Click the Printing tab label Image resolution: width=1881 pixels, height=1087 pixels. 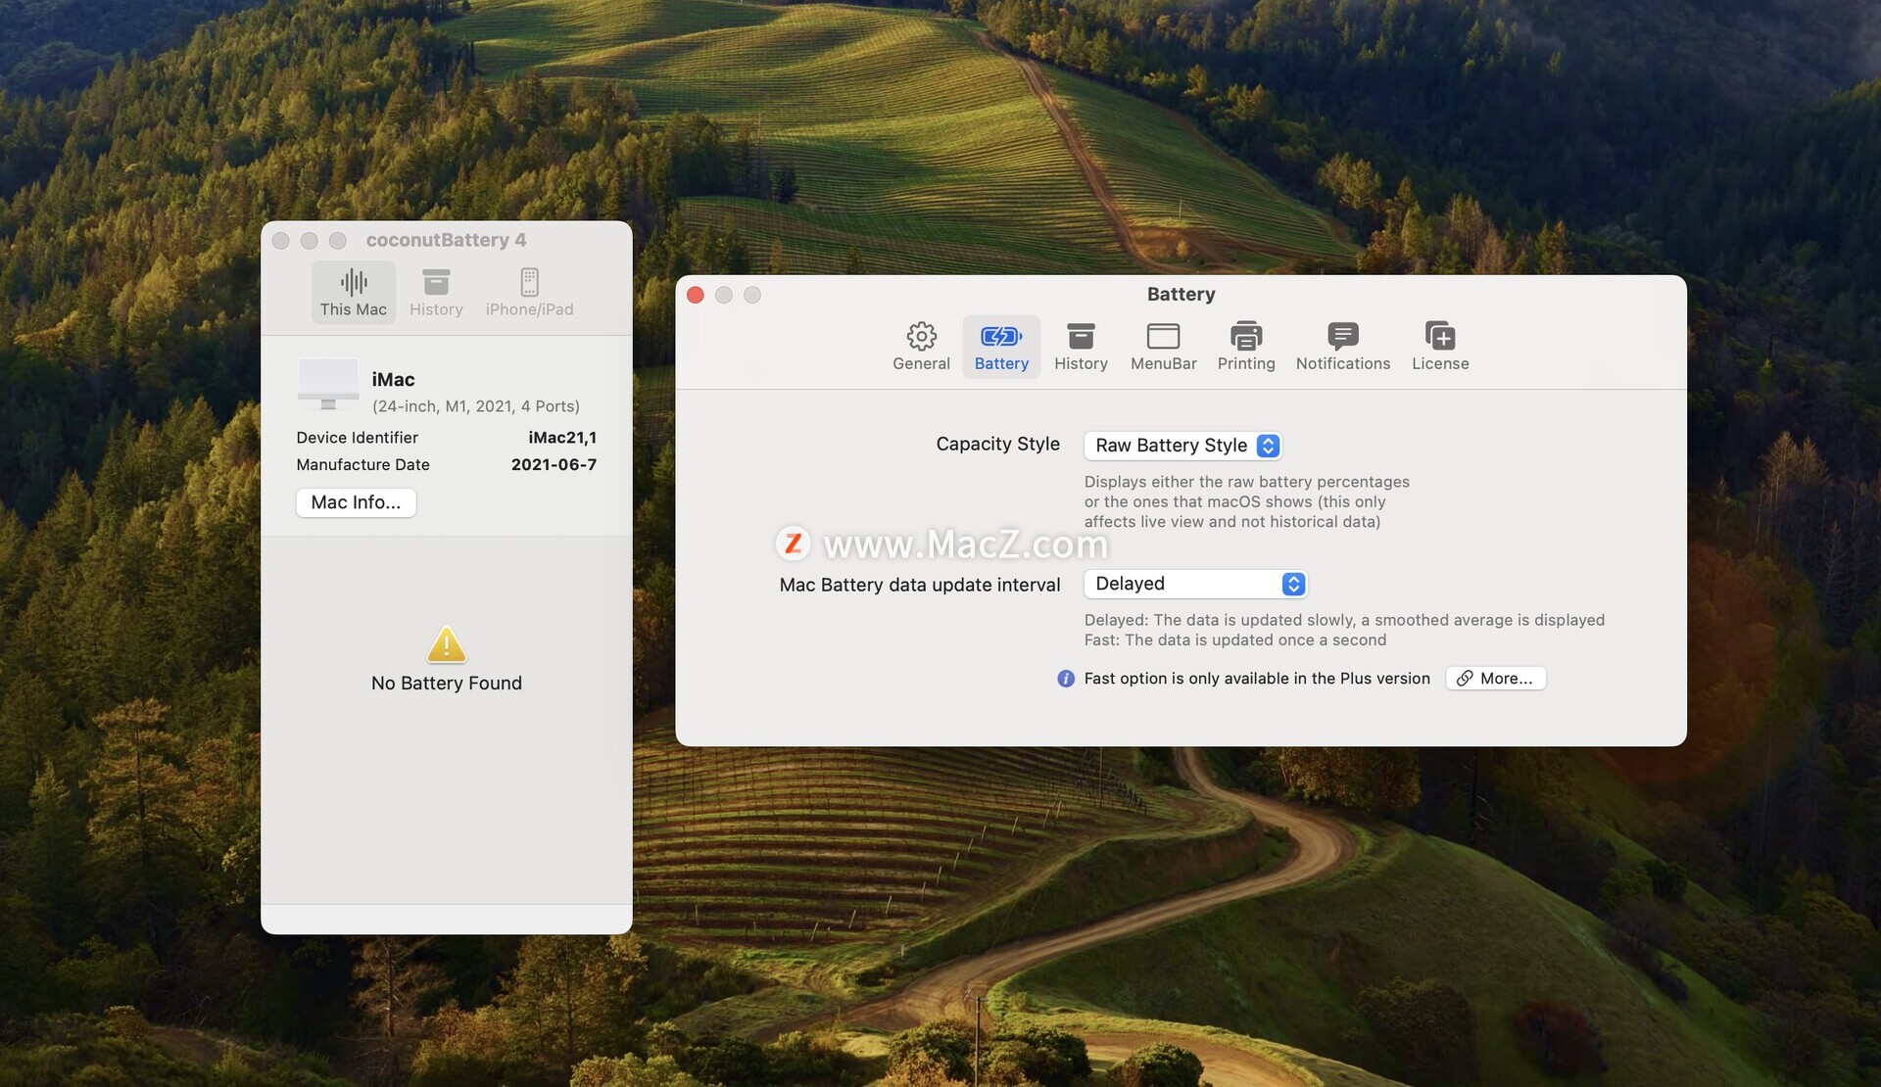1246,363
